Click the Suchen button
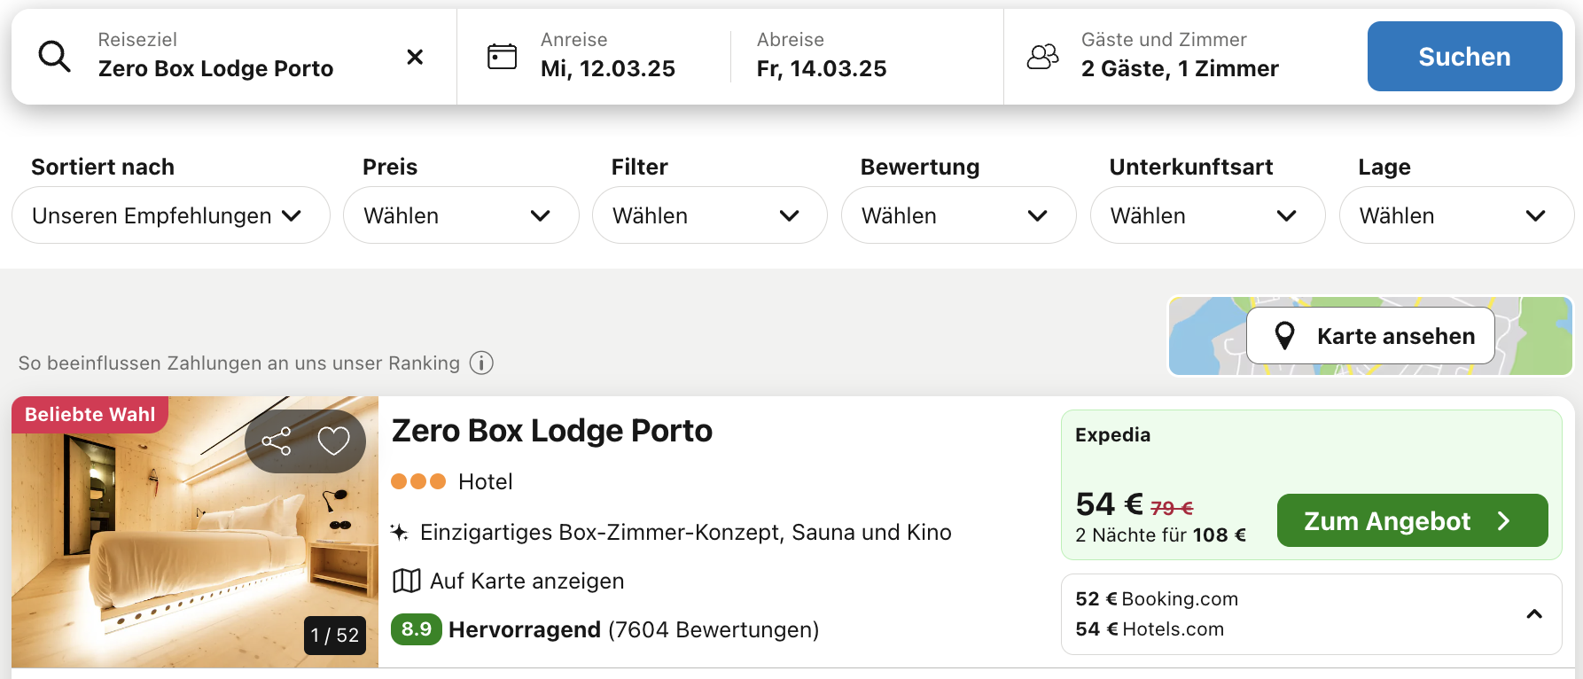Viewport: 1583px width, 679px height. (1465, 56)
